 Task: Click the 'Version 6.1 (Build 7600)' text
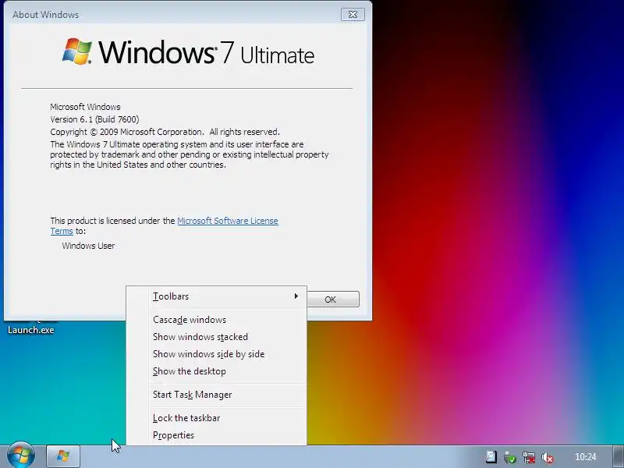coord(94,119)
